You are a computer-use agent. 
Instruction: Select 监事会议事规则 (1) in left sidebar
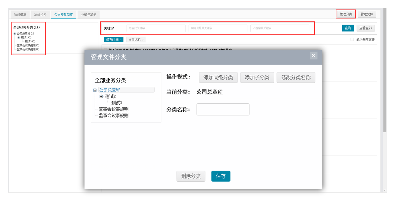(28, 49)
